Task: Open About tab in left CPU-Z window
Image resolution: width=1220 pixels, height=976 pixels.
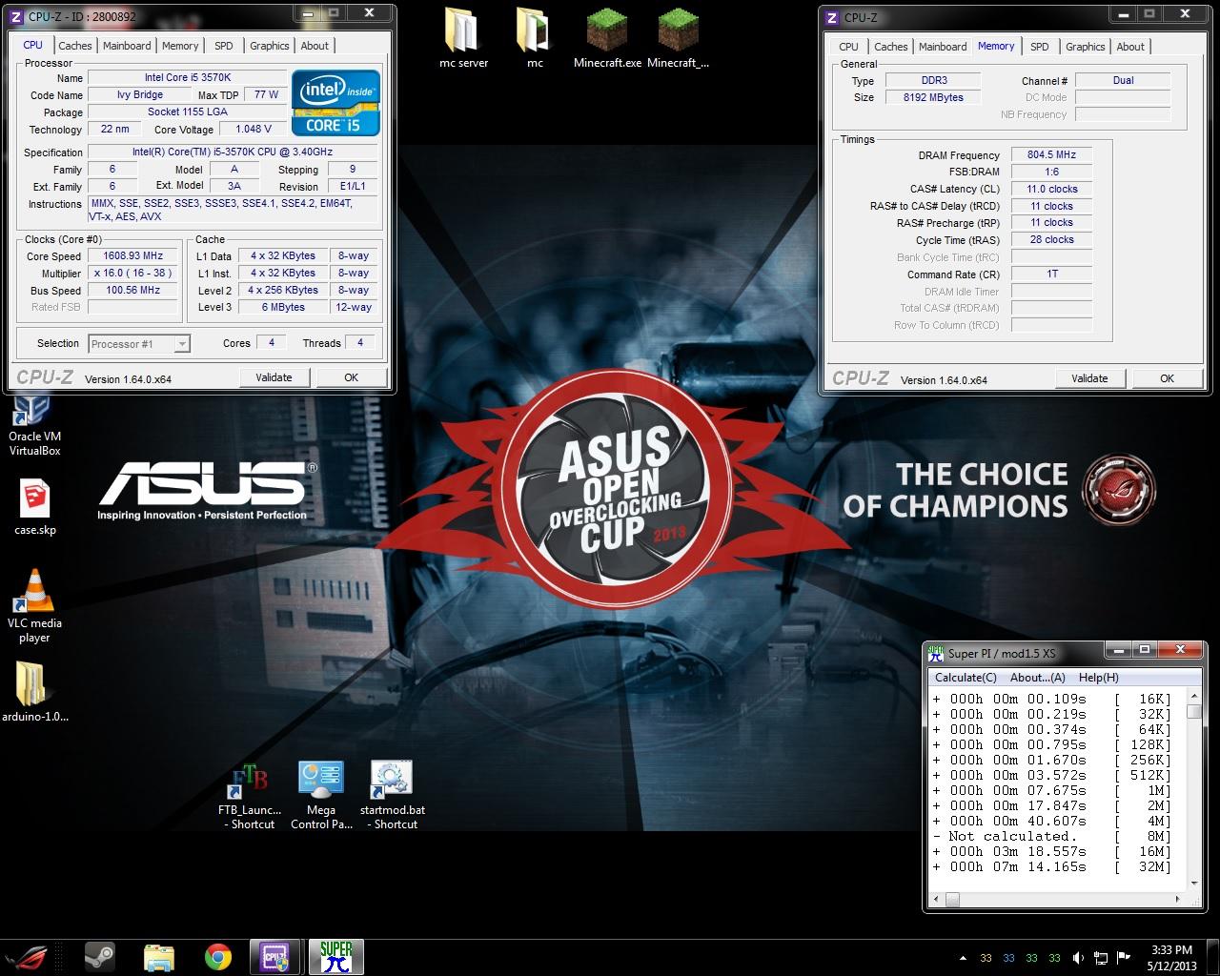Action: 315,46
